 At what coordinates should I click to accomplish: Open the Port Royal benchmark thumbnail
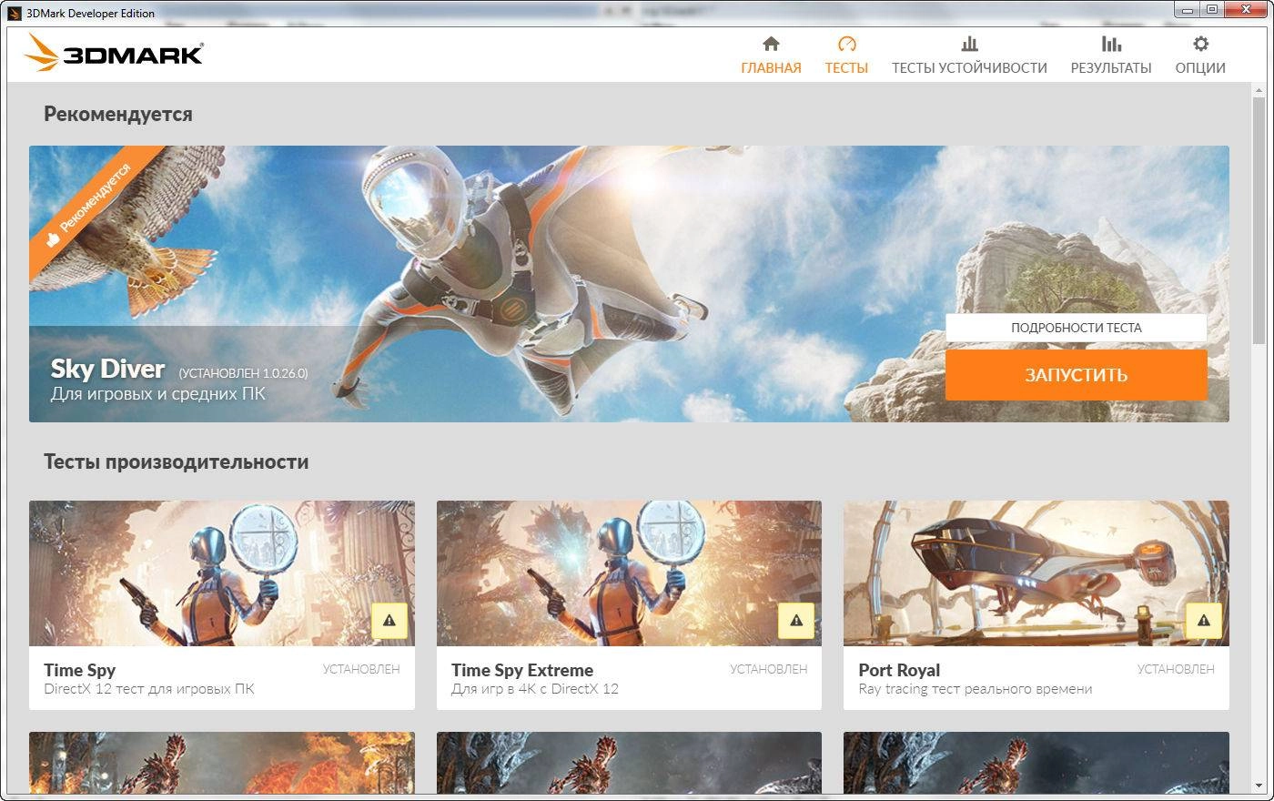(1036, 573)
